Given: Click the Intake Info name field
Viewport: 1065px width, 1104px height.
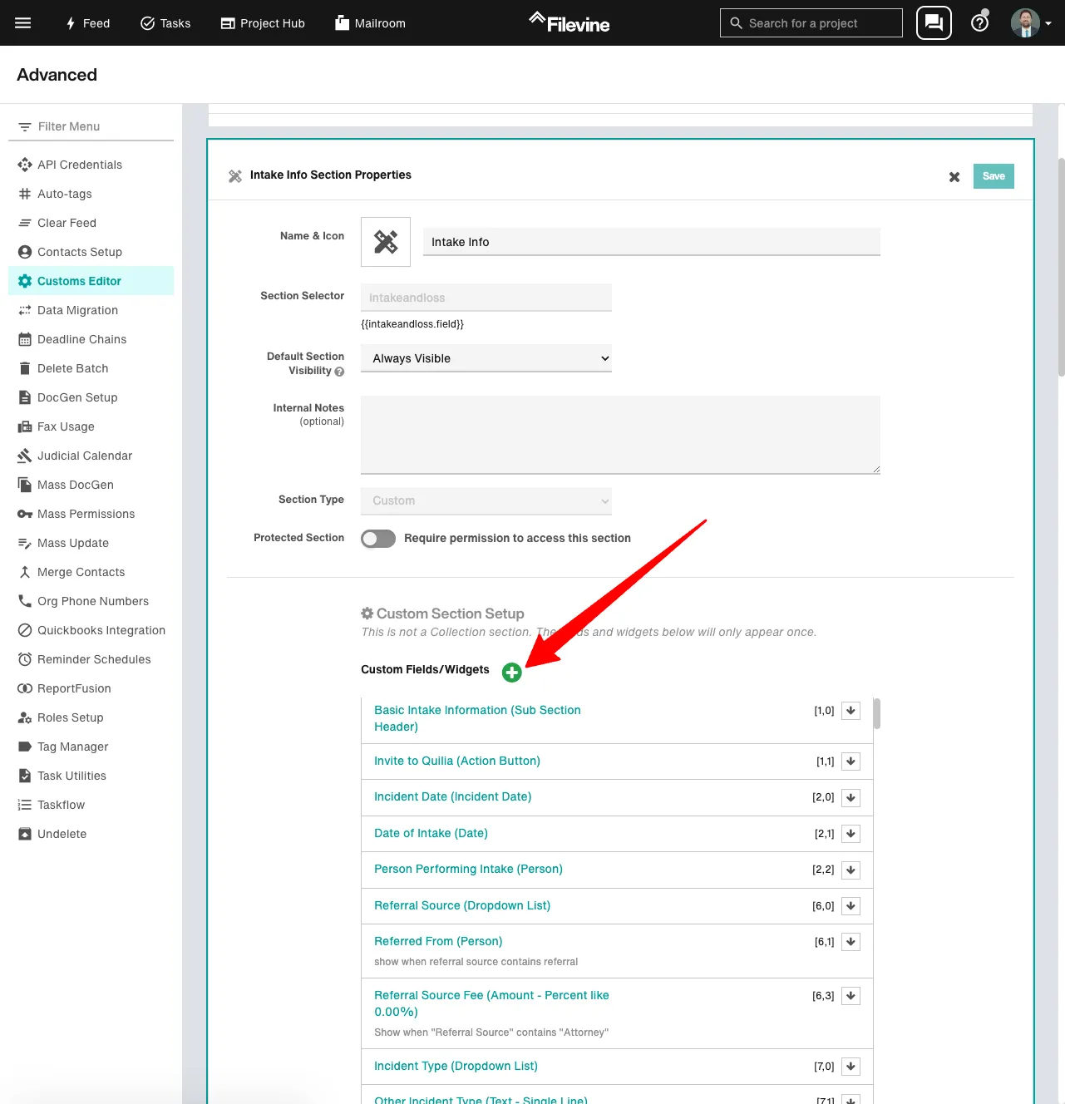Looking at the screenshot, I should 652,242.
